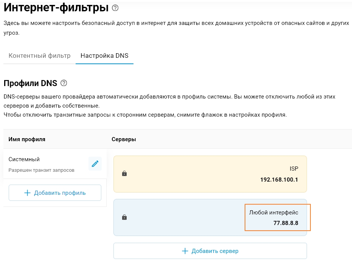The width and height of the screenshot is (352, 262).
Task: Click the Серверы column header
Action: (124, 139)
